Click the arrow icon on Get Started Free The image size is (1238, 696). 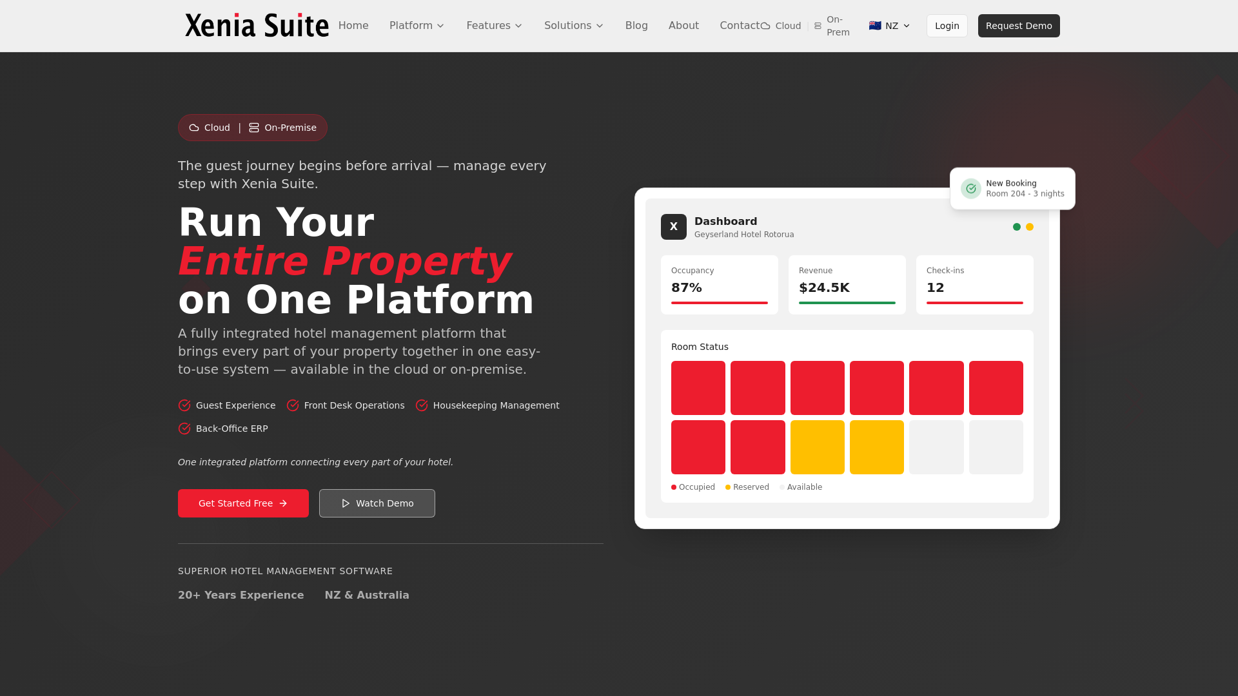(283, 503)
